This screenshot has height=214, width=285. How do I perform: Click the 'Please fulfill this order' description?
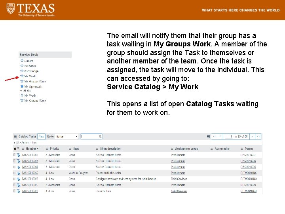[108, 173]
